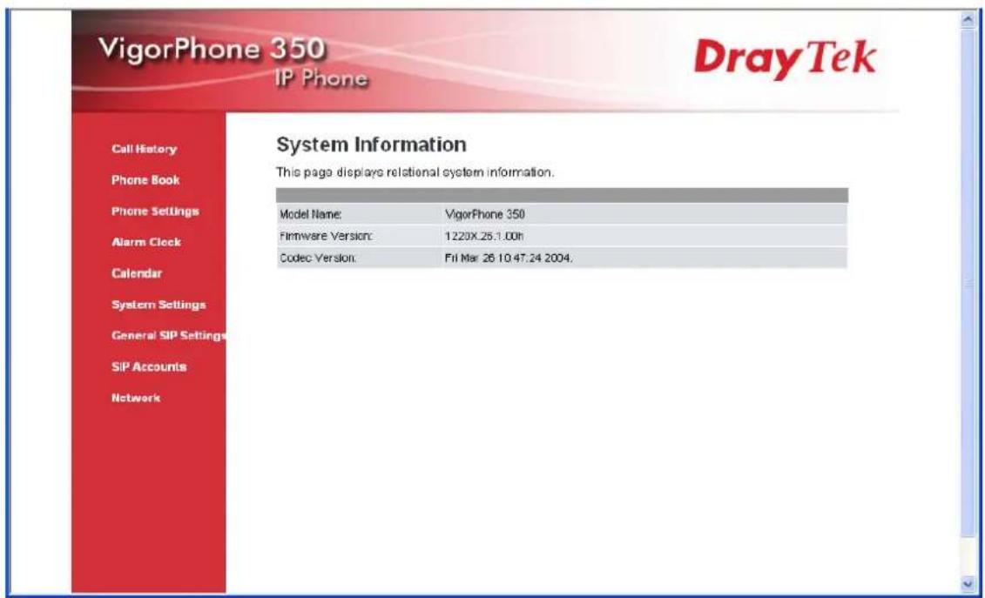Open the Phone Book page

145,179
